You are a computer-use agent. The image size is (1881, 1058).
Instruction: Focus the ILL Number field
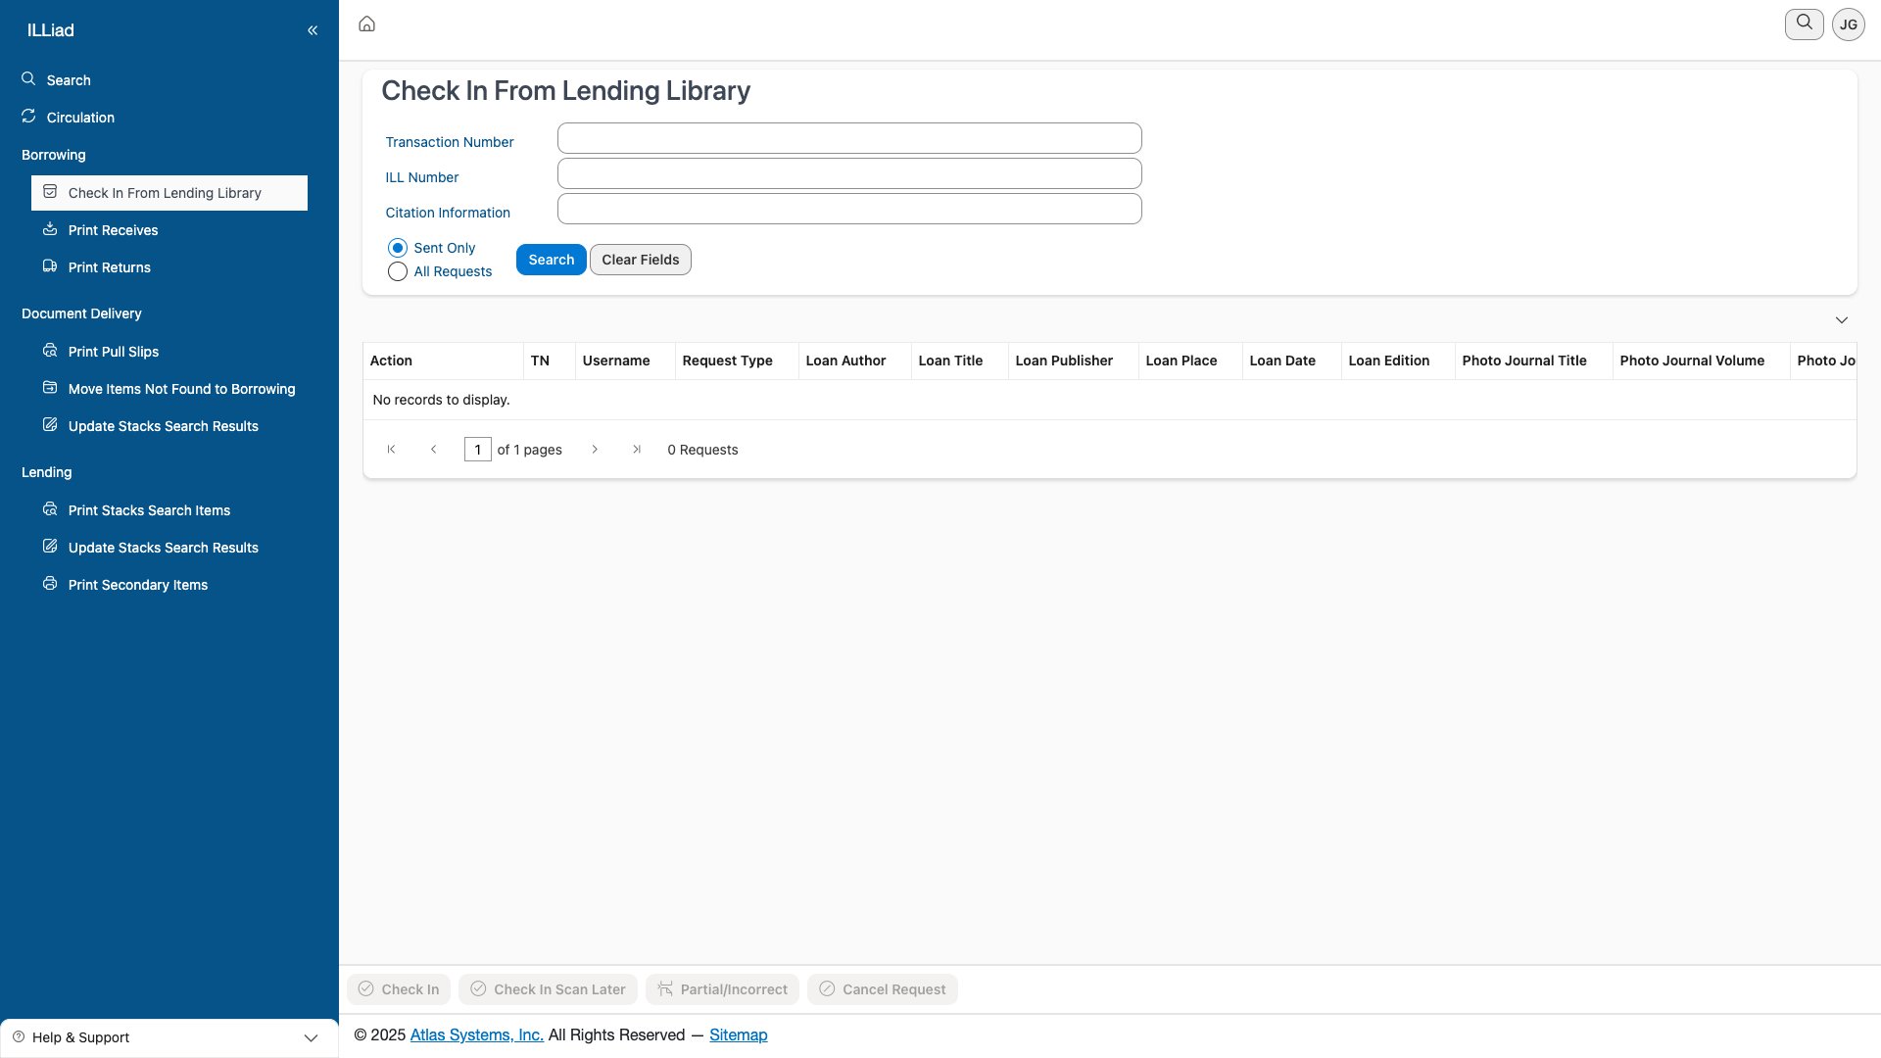tap(849, 173)
